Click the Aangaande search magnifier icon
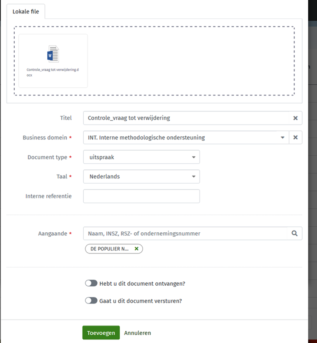The width and height of the screenshot is (317, 343). pos(294,234)
